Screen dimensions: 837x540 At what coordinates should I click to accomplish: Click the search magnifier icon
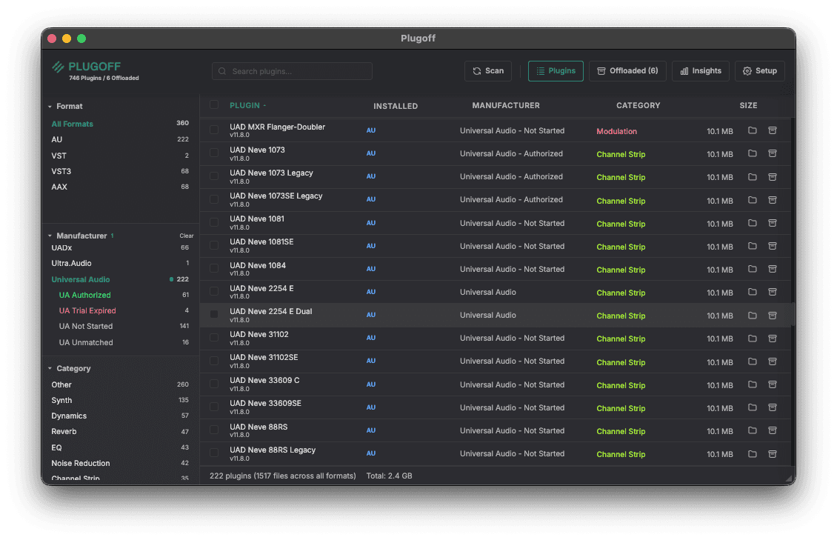coord(222,70)
